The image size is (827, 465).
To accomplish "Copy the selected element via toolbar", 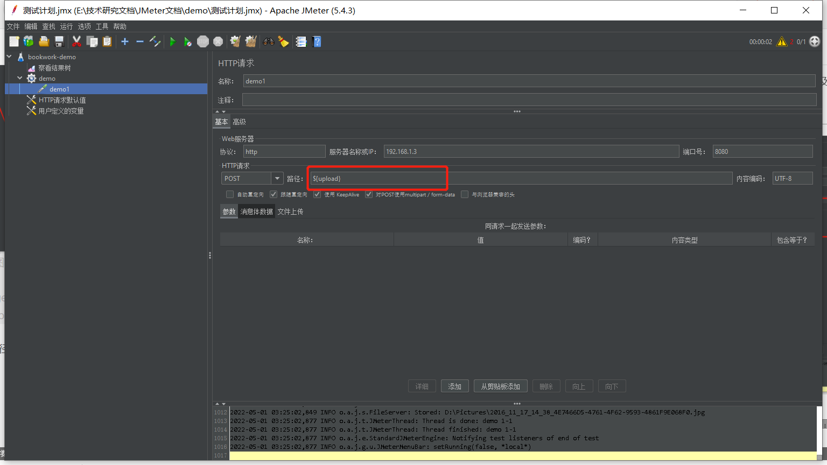I will 92,41.
